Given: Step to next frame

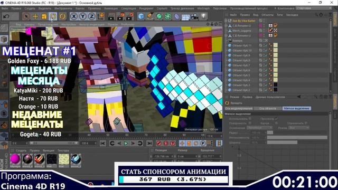Looking at the screenshot, I should 133,143.
